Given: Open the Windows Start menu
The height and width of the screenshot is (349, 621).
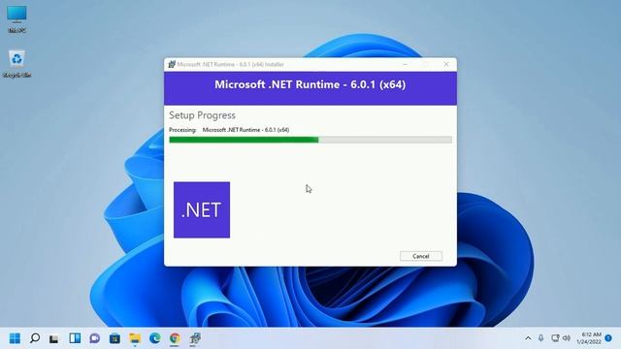Looking at the screenshot, I should [15, 338].
